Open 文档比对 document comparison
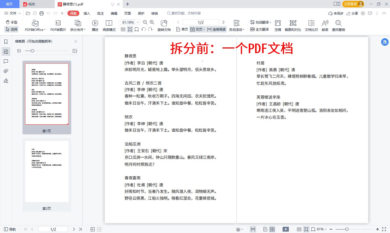 pos(311,26)
